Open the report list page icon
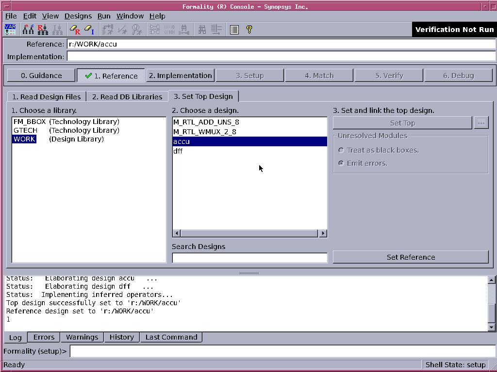The image size is (497, 372). [x=234, y=30]
